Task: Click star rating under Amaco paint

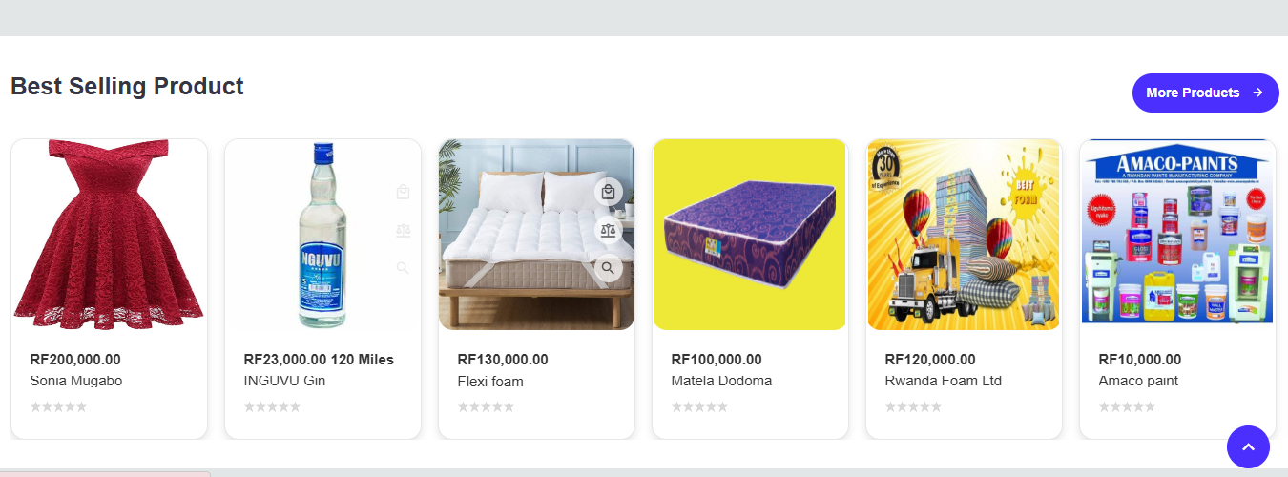Action: coord(1127,407)
